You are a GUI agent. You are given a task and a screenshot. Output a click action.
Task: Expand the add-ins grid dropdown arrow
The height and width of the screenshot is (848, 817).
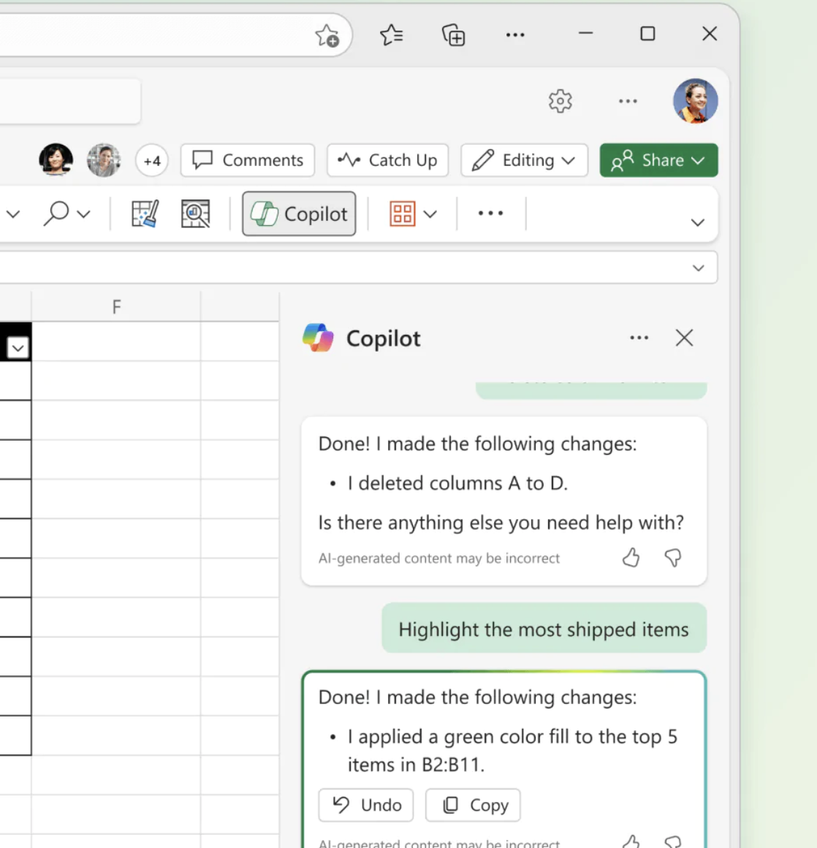pos(430,214)
